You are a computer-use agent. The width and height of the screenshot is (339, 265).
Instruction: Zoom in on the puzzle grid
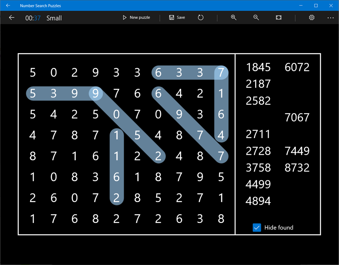coord(234,18)
